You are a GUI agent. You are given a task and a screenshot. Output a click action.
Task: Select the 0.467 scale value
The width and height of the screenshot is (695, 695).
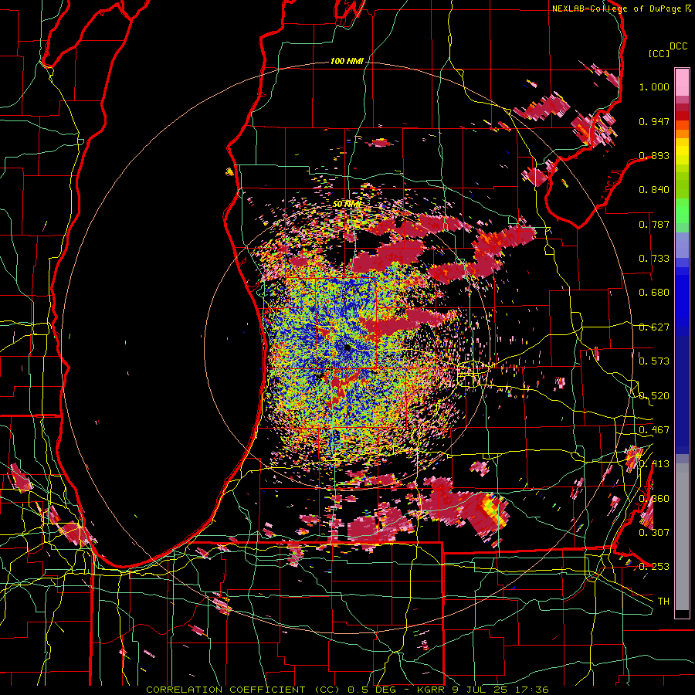[654, 430]
